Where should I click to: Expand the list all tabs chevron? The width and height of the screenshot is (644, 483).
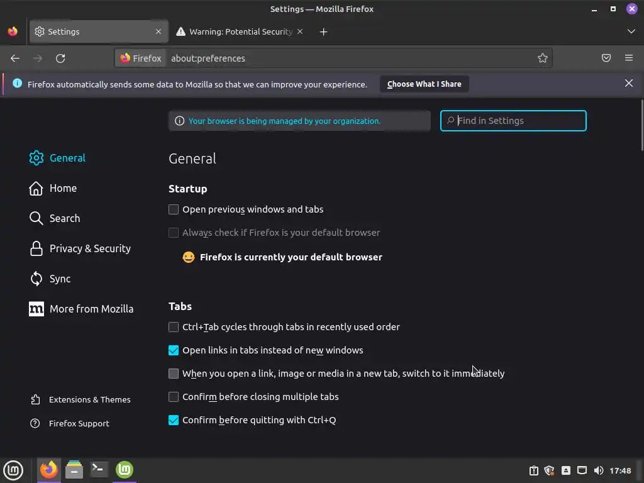631,31
